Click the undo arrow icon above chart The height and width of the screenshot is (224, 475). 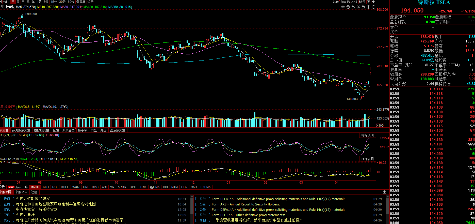pos(353,7)
